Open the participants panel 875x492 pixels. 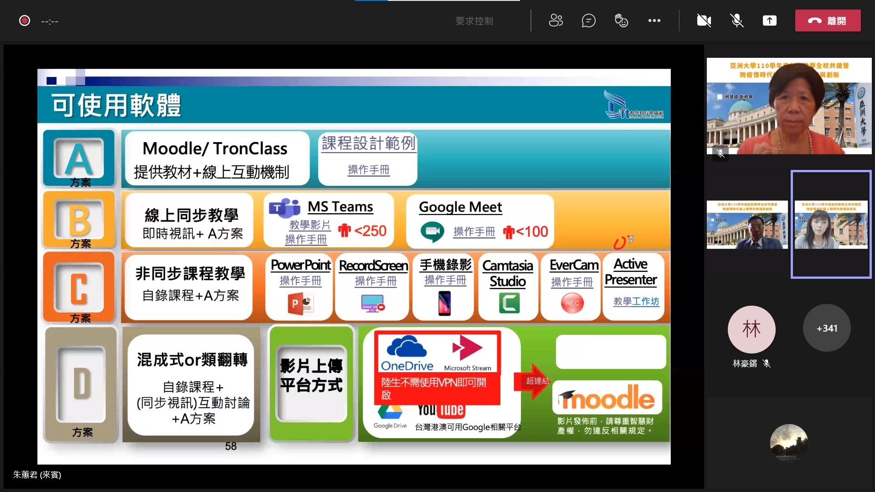click(x=556, y=20)
